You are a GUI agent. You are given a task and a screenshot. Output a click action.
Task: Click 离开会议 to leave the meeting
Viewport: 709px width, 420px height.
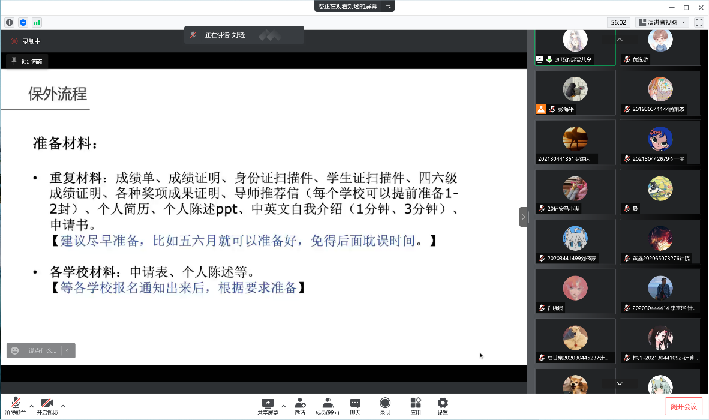[x=684, y=406]
